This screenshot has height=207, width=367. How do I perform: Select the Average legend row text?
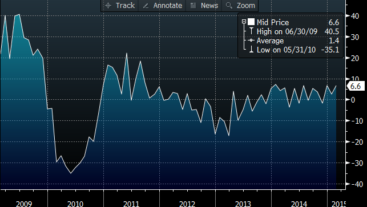(x=270, y=40)
